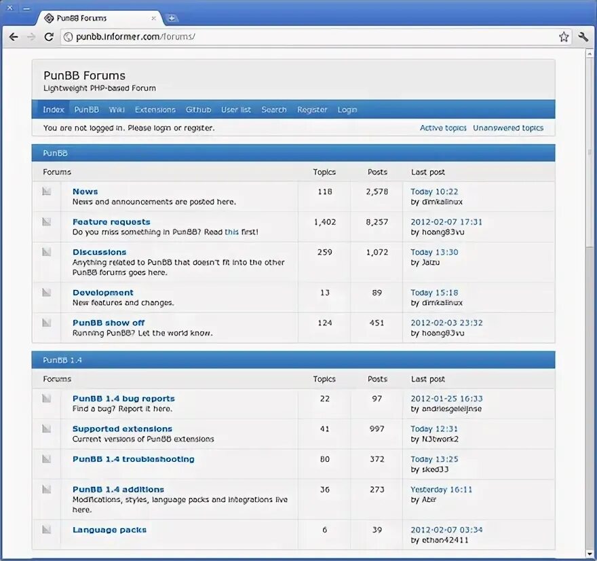Click the bug reports forum status icon

[x=46, y=399]
